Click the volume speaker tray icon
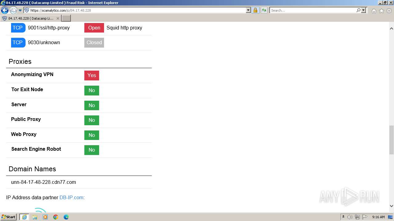This screenshot has height=221, width=394. 350,217
